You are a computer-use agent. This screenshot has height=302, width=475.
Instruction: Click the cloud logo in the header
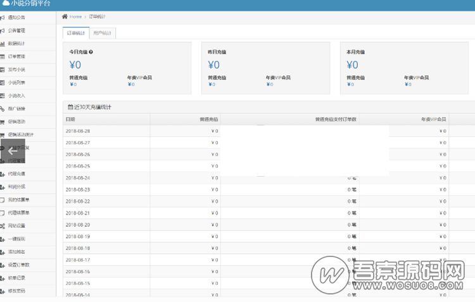click(x=6, y=4)
